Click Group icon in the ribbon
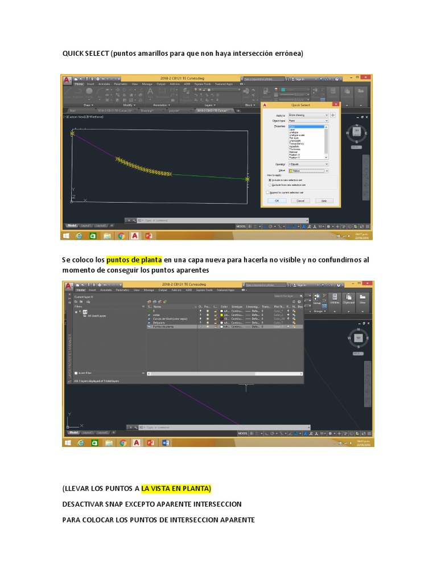Viewport: 437px width, 583px height. click(317, 298)
